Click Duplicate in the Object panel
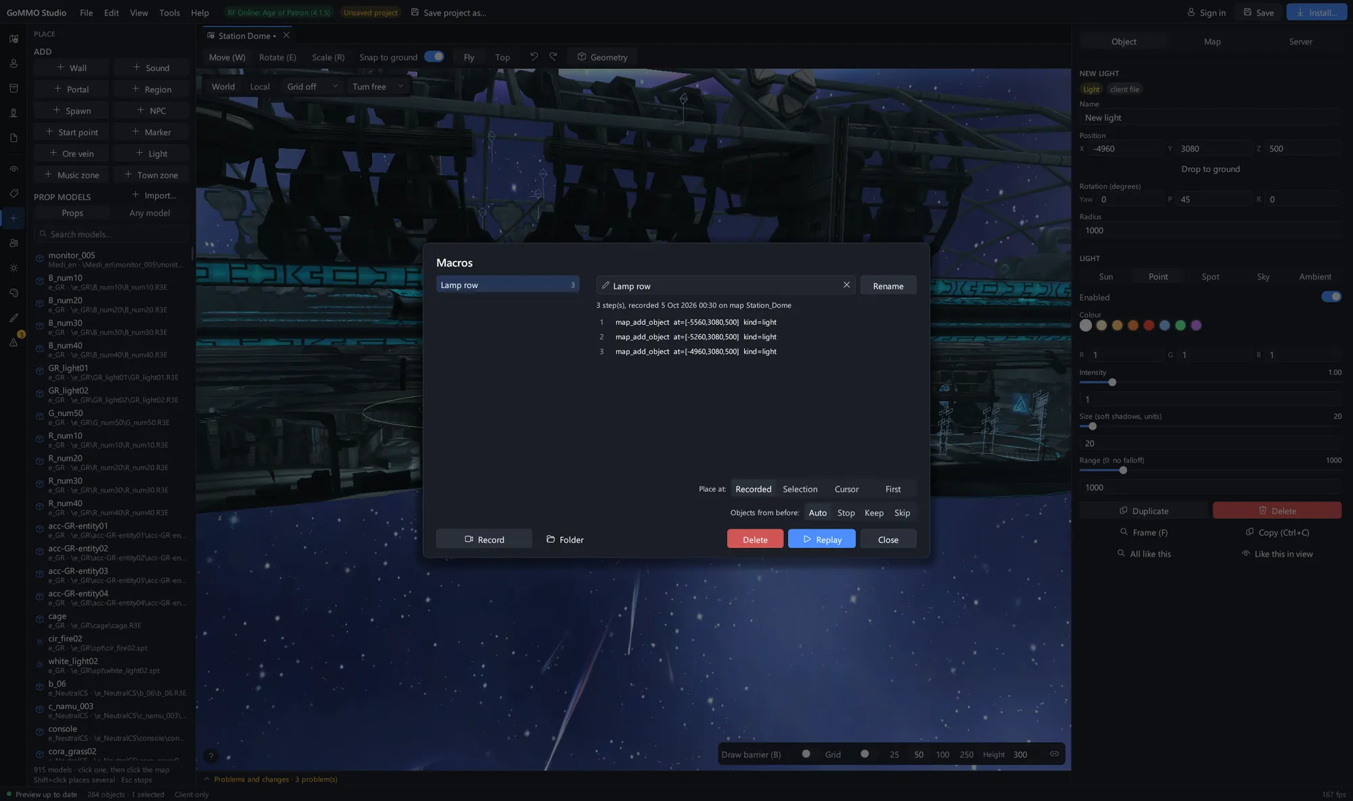1353x801 pixels. 1143,511
